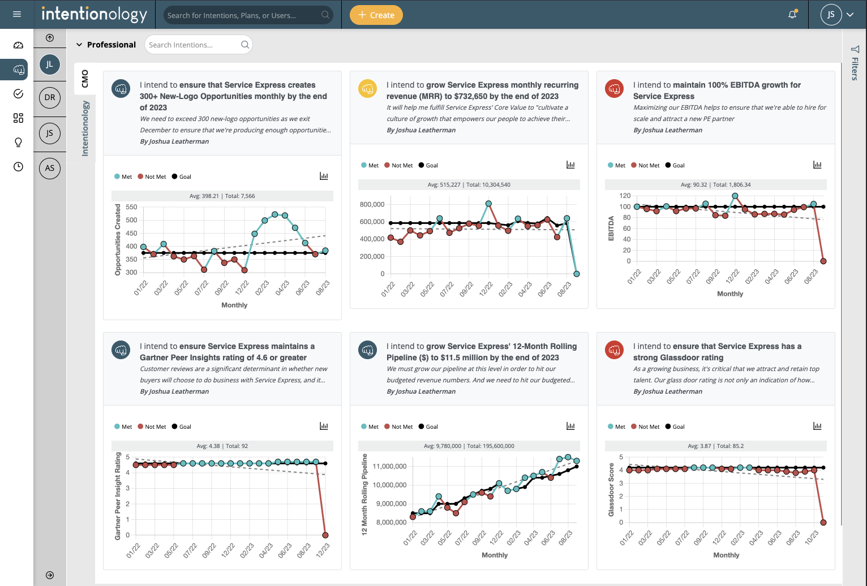Open chart options for EBITDA graph
Screen dimensions: 867x586
tap(817, 165)
